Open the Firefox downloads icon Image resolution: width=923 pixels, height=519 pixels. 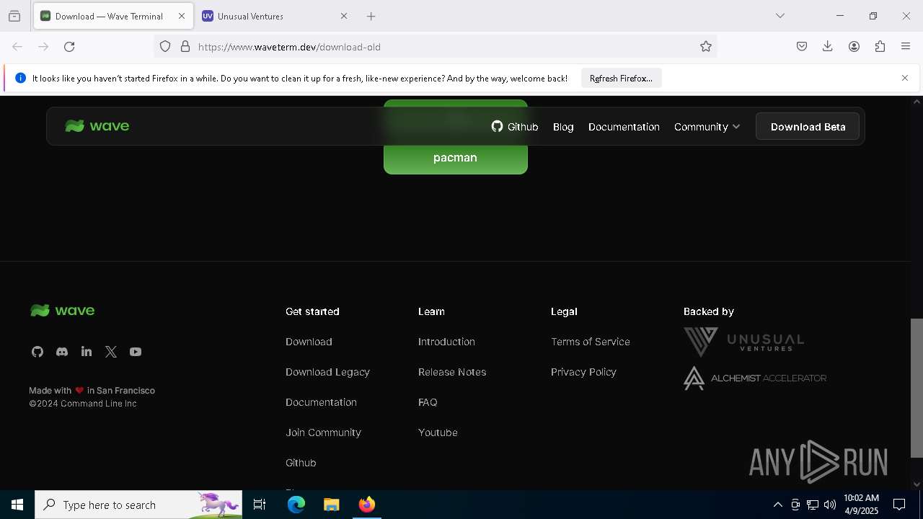[828, 47]
